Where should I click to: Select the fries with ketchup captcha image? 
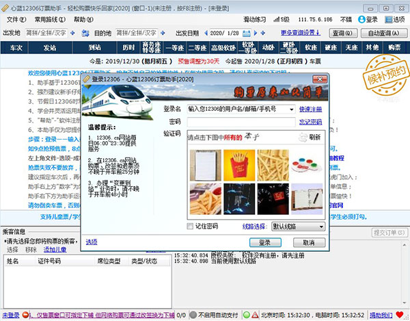pyautogui.click(x=206, y=199)
